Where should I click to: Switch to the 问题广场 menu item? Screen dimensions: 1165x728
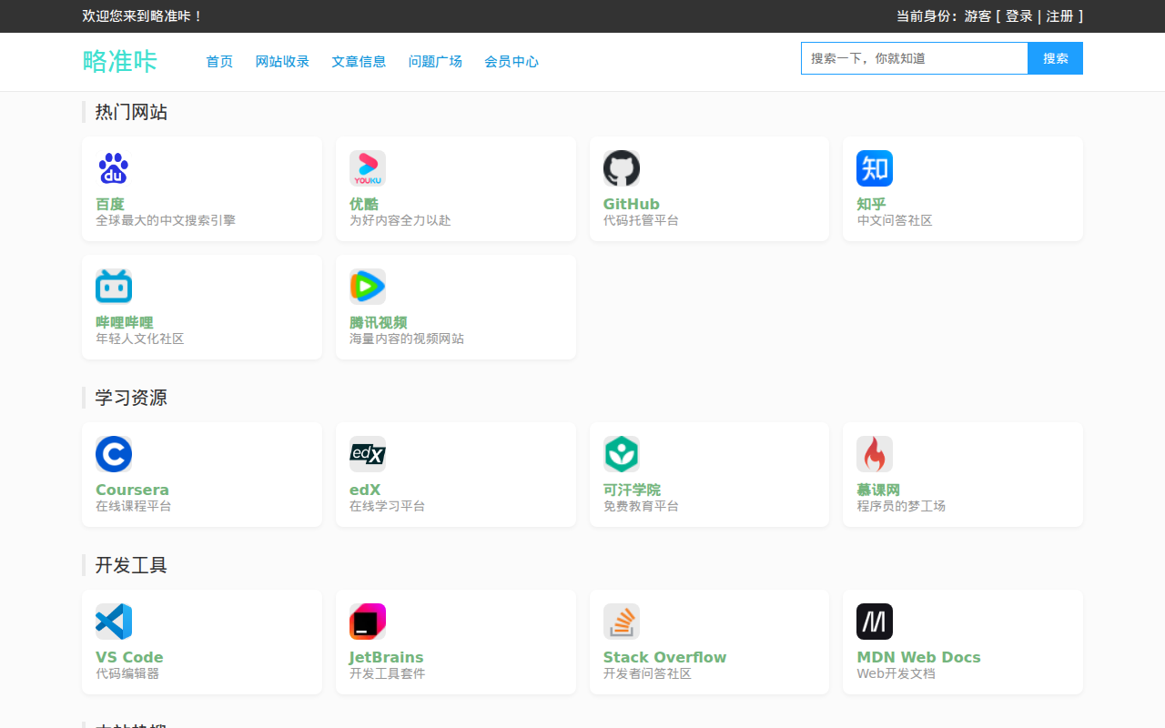[435, 62]
